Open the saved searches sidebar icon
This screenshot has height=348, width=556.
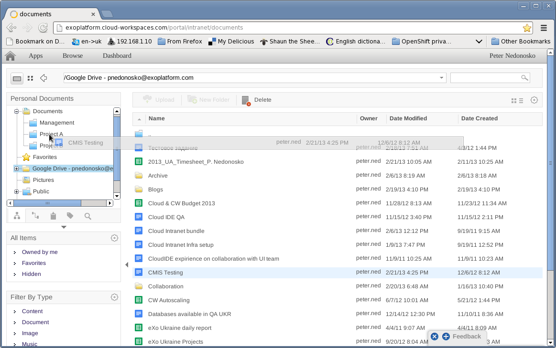click(87, 216)
